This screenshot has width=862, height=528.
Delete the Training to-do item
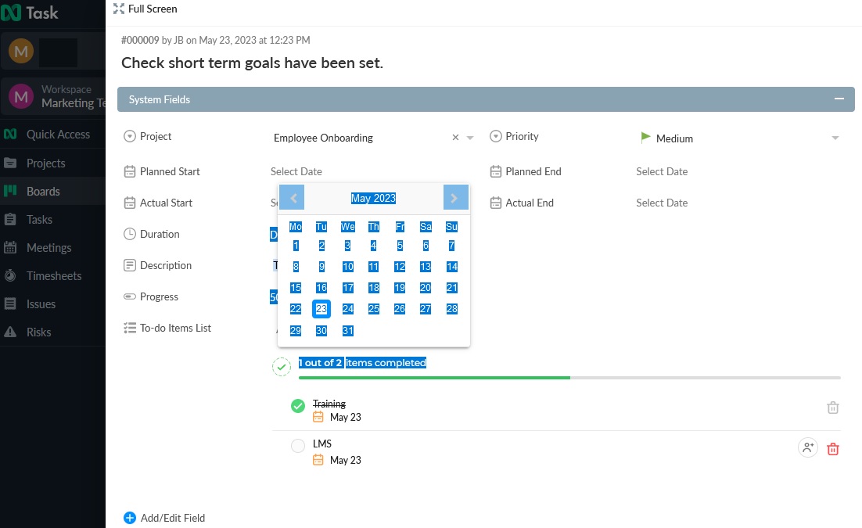(x=833, y=408)
